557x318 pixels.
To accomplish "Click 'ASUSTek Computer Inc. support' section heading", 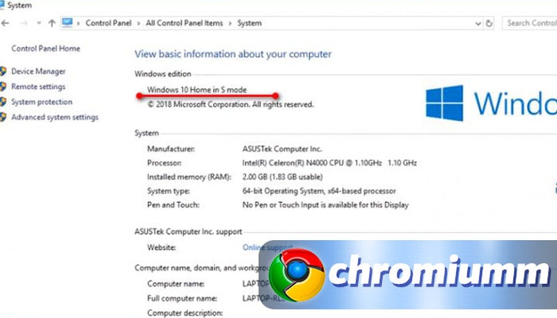I will tap(188, 232).
